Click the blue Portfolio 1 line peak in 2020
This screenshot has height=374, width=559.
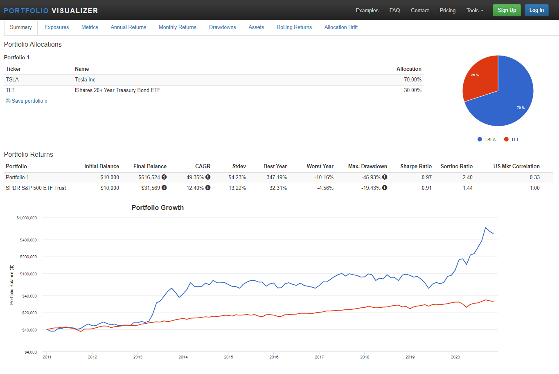tap(486, 228)
